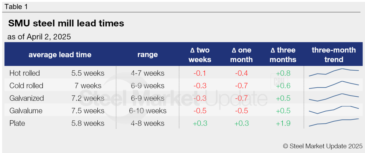Click the "average lead time" column header

point(60,55)
